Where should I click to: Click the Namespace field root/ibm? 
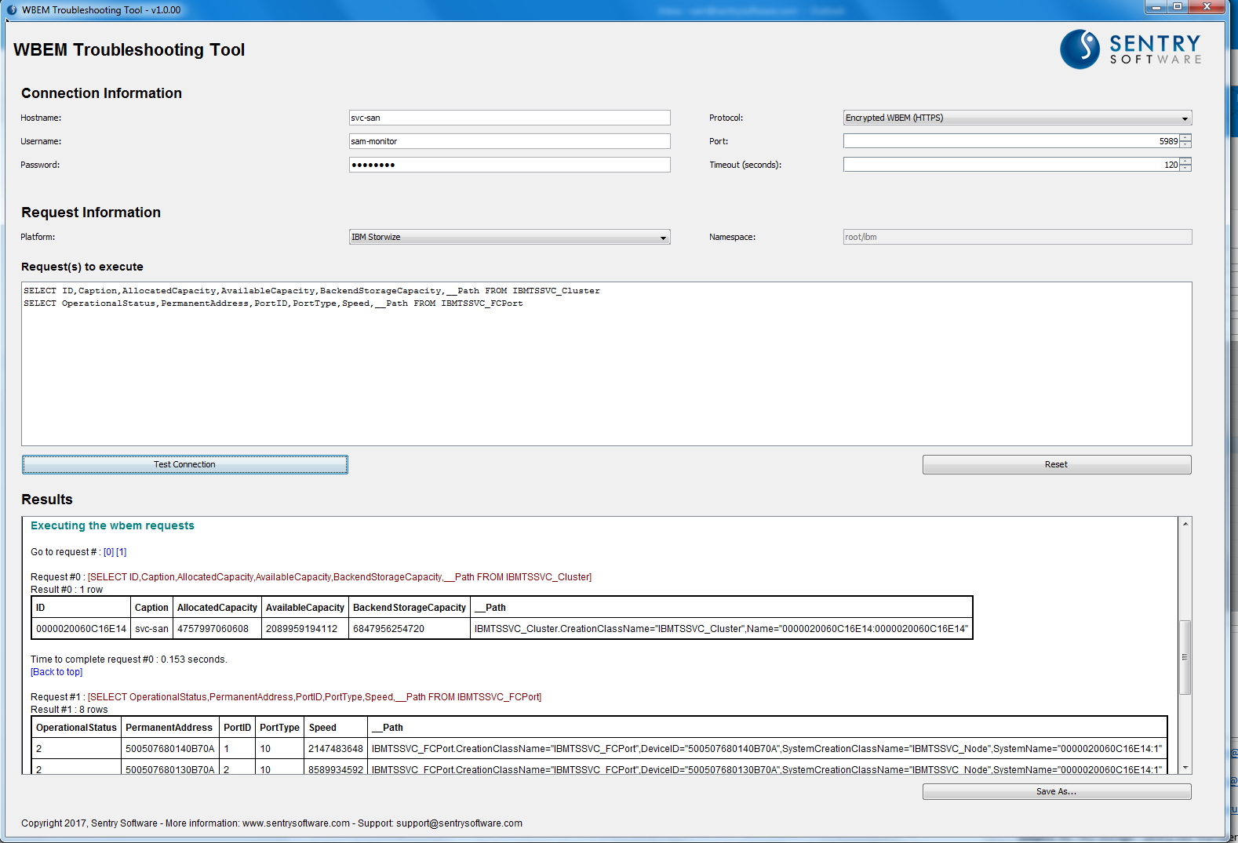tap(1018, 237)
